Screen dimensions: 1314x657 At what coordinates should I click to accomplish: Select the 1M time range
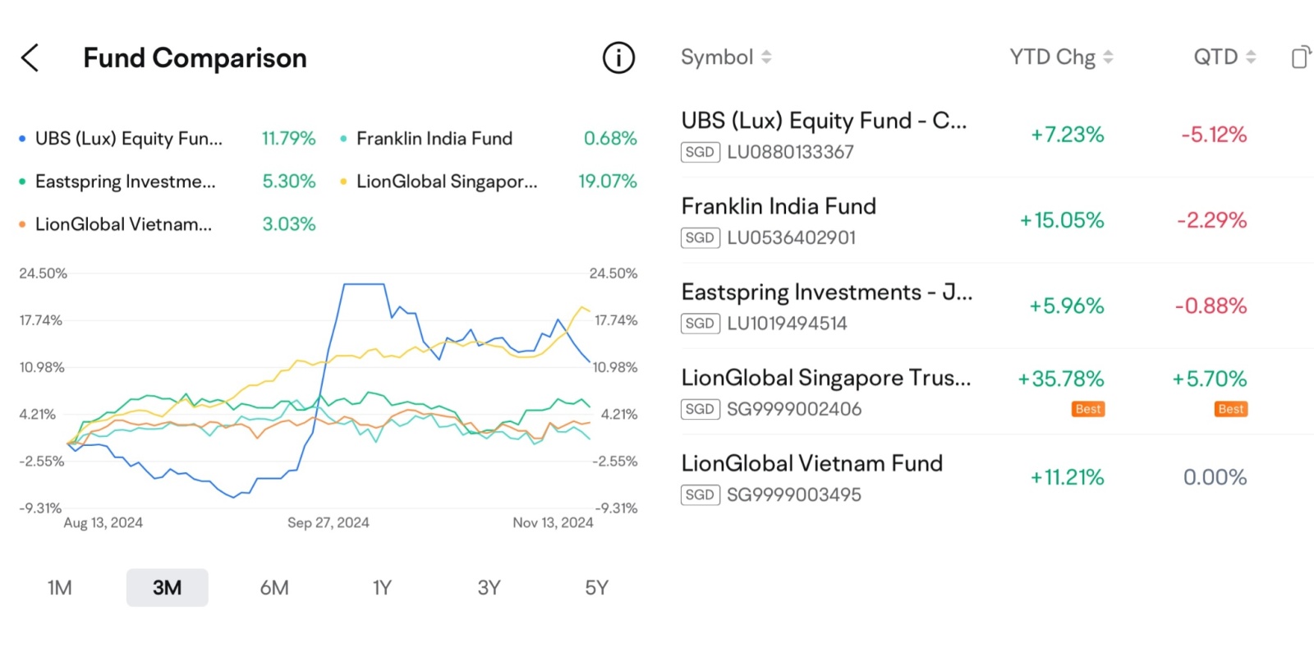(x=60, y=587)
